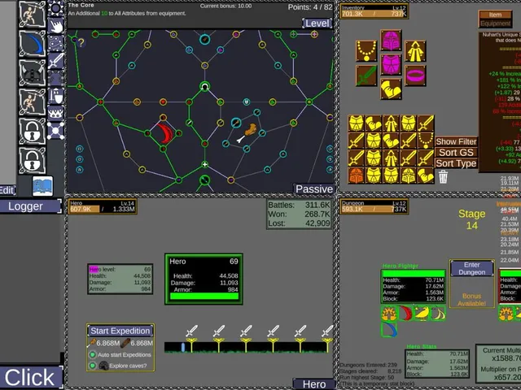Open the Hero tab
Viewport: 521px width, 390px height.
tap(314, 384)
